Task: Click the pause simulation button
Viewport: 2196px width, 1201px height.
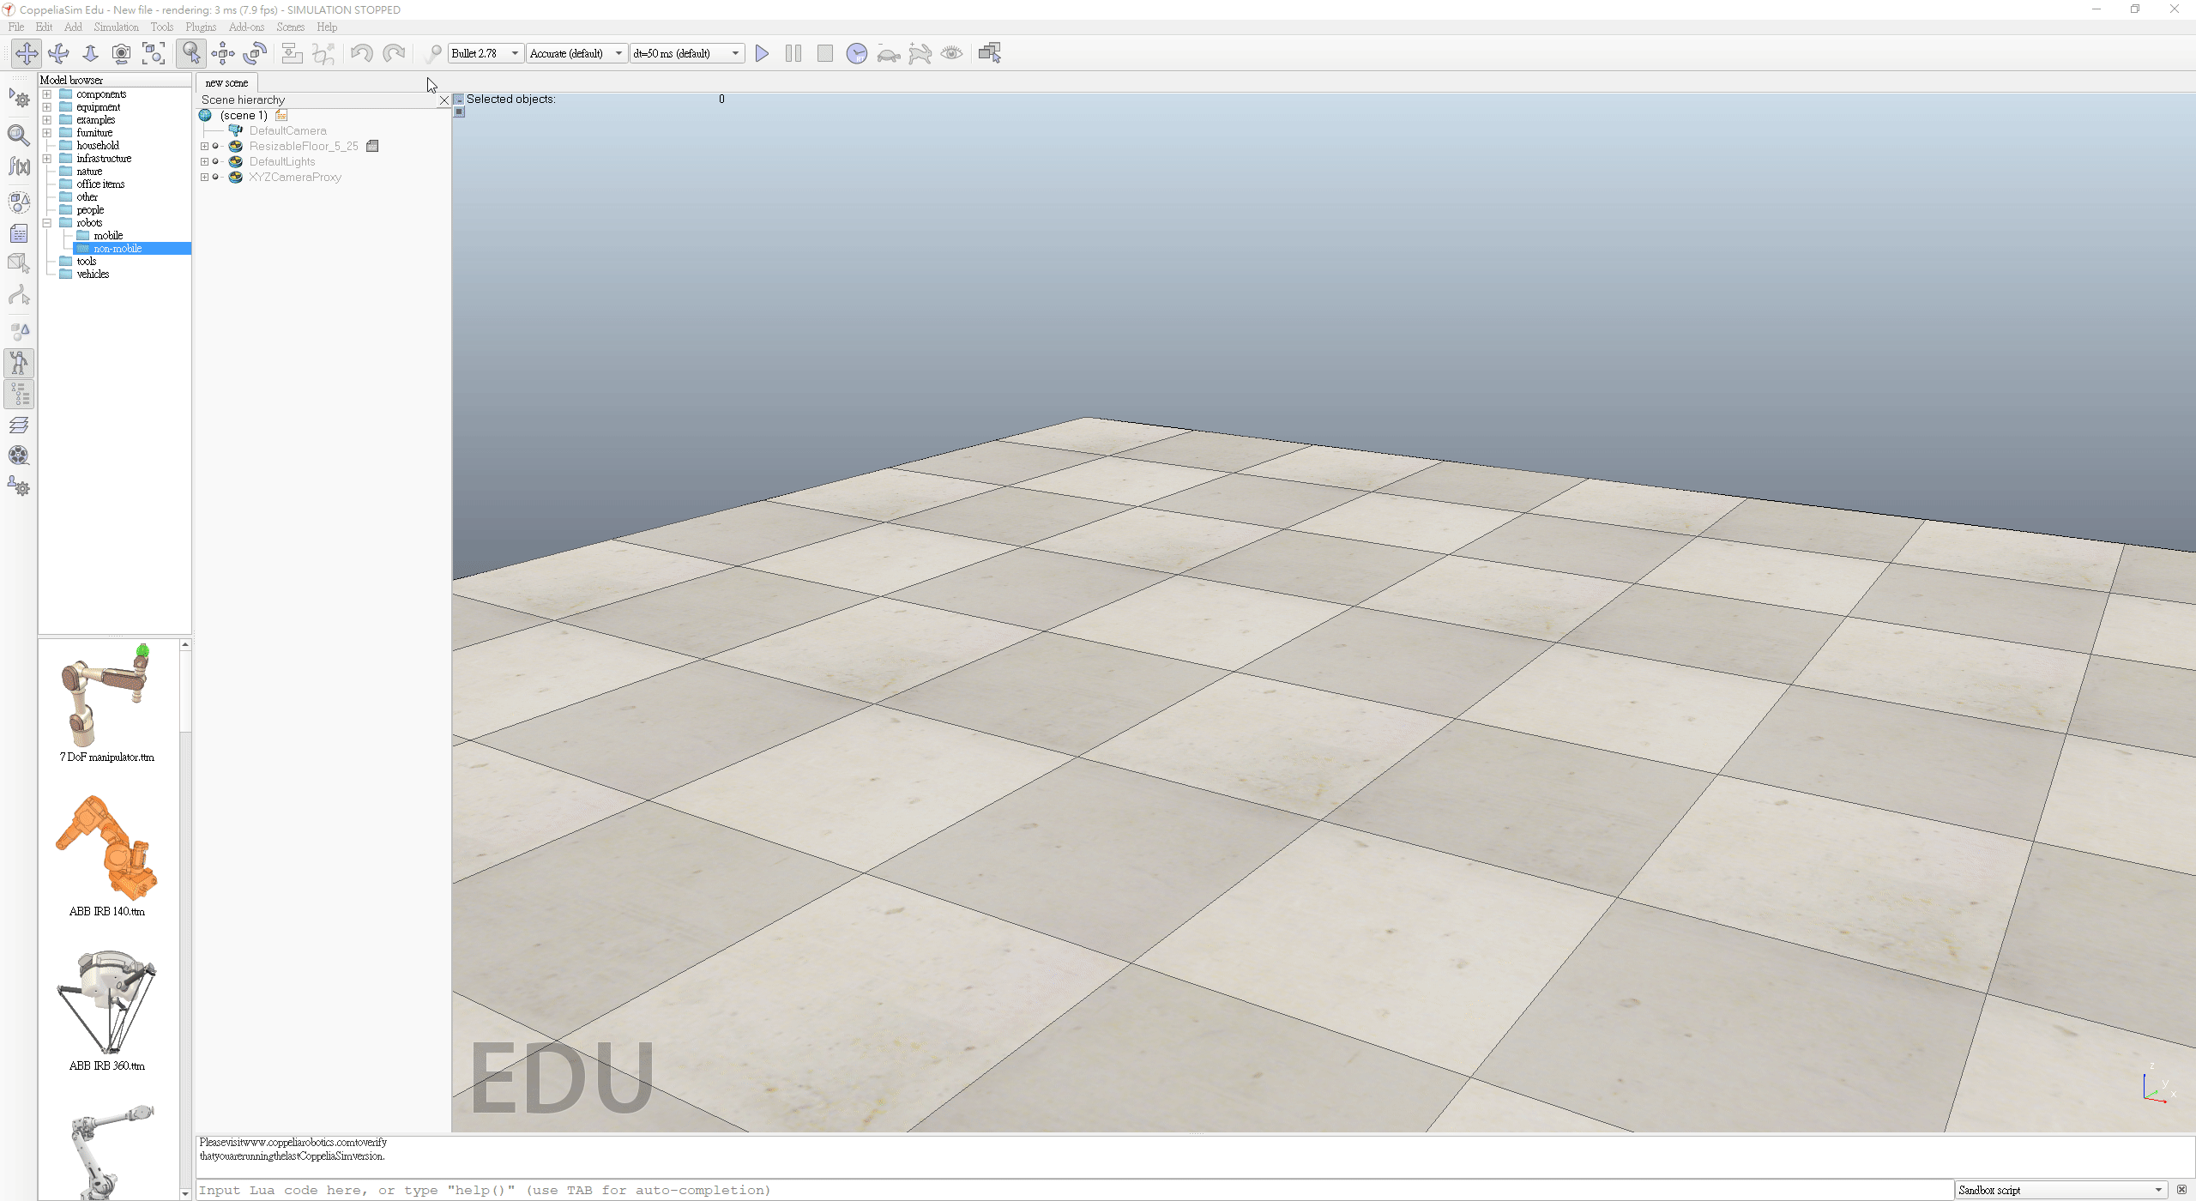Action: 793,53
